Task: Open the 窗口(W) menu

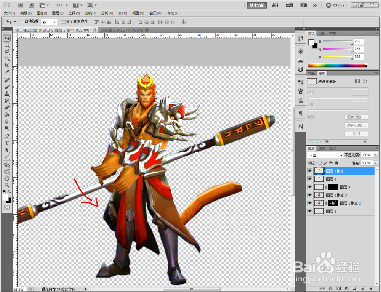Action: pos(156,13)
